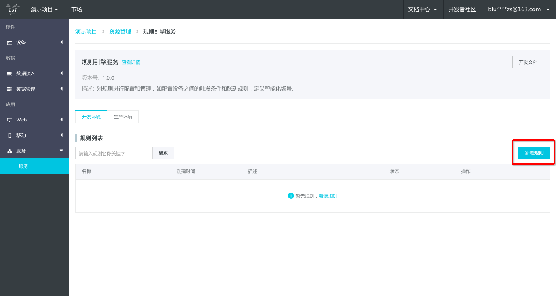Expand the 数据接入 sidebar arrow
Screen dimensions: 556x296
click(x=61, y=73)
